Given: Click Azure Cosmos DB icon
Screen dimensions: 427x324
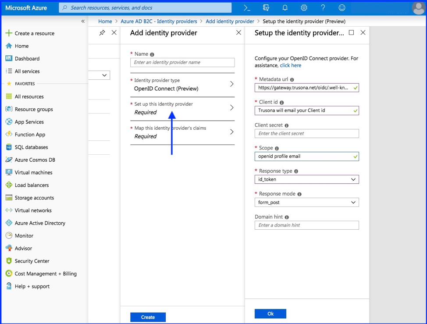Looking at the screenshot, I should (x=9, y=160).
